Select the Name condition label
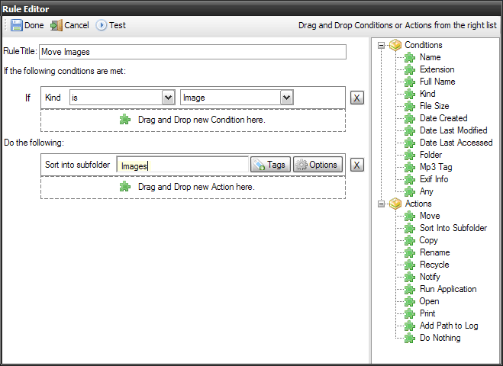This screenshot has width=503, height=366. (430, 57)
